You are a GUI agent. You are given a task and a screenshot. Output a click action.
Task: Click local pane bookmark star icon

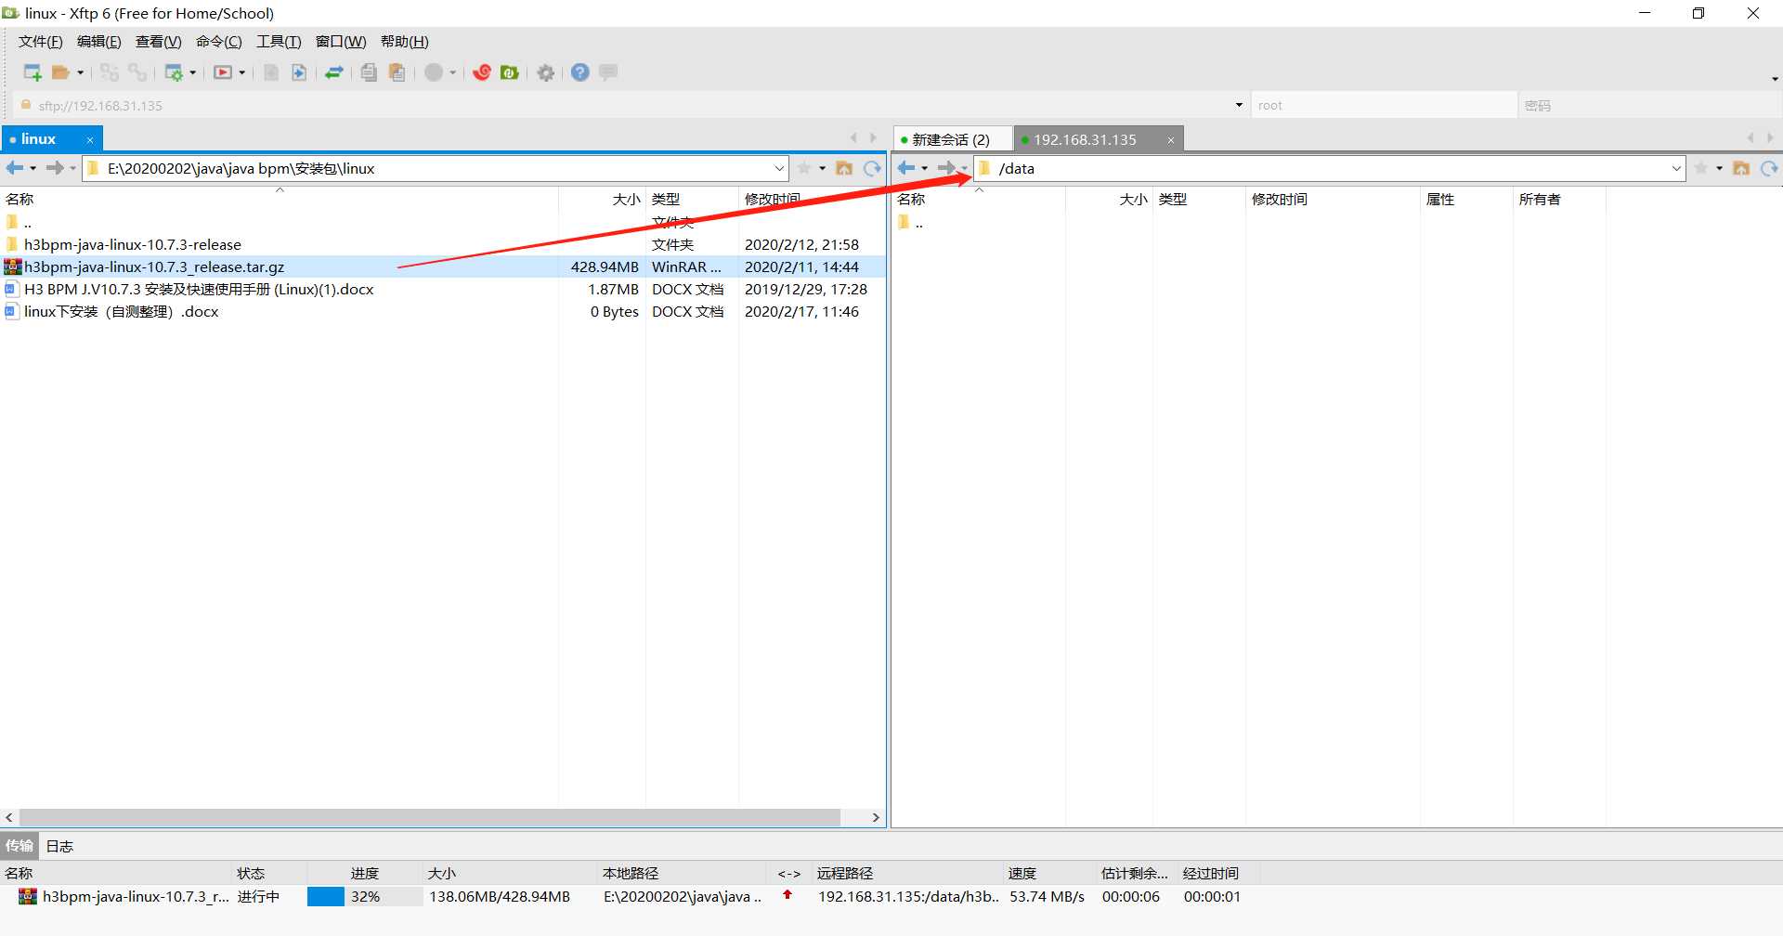point(804,168)
